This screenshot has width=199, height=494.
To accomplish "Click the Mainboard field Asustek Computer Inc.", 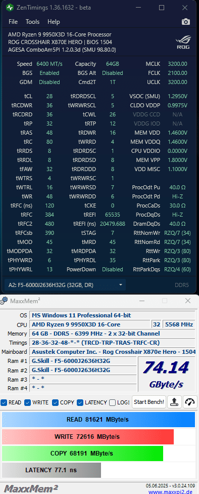I will (x=113, y=352).
